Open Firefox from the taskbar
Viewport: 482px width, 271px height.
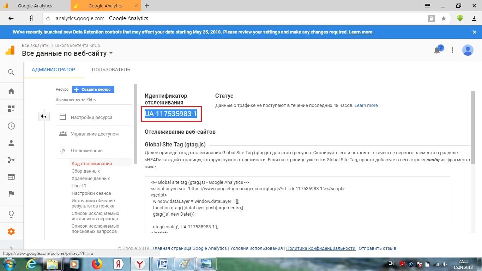click(x=97, y=264)
